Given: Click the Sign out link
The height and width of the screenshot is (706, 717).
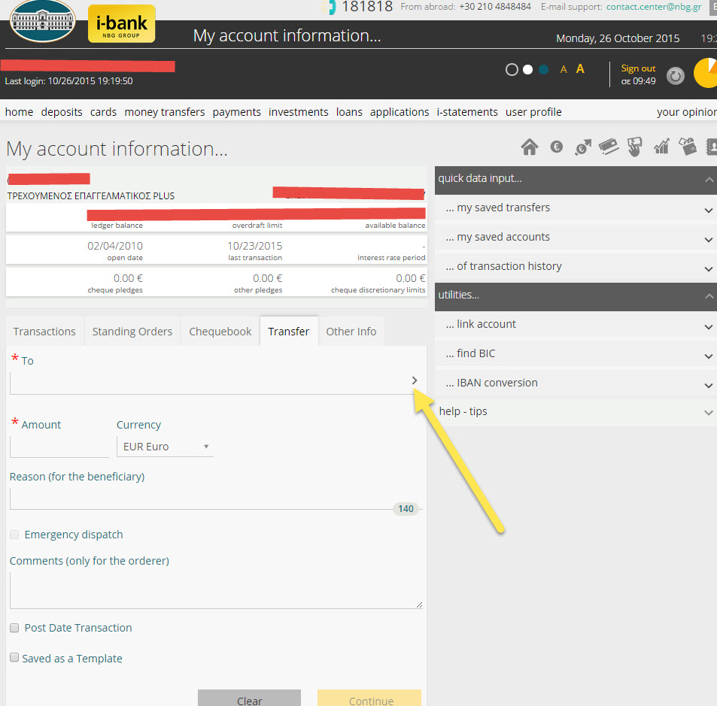Looking at the screenshot, I should [638, 68].
